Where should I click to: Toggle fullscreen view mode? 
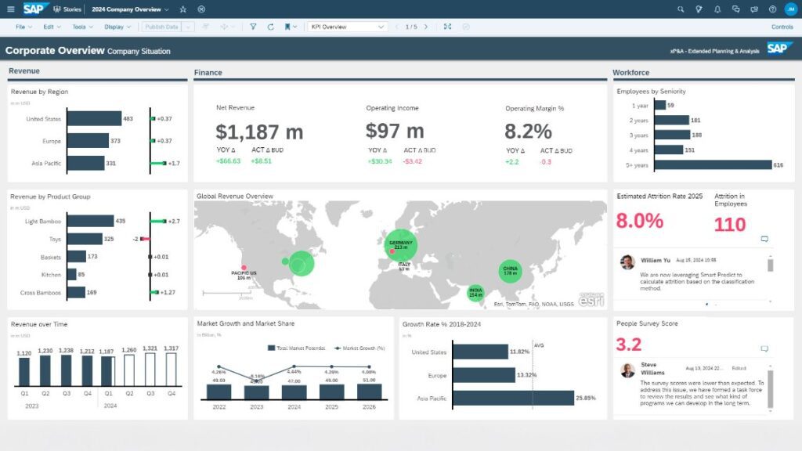(447, 27)
